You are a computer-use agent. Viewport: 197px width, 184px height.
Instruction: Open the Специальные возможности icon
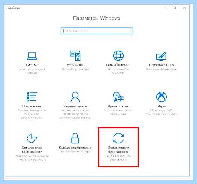click(32, 138)
